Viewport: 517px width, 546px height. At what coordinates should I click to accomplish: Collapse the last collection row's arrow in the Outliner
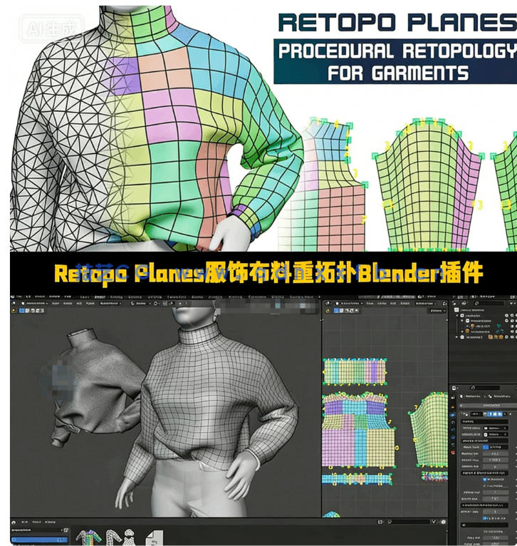[456, 337]
